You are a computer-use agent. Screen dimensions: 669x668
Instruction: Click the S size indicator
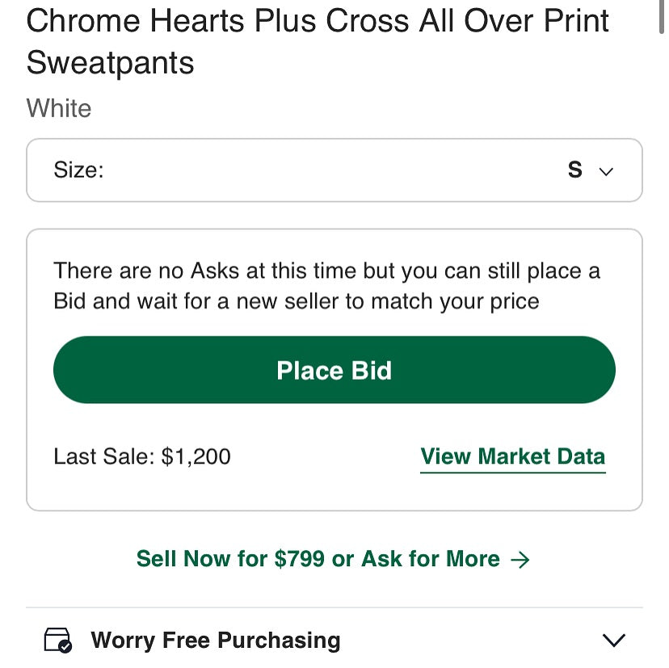pyautogui.click(x=575, y=170)
